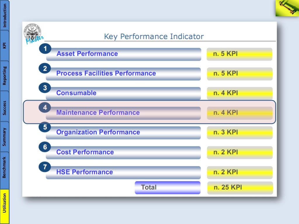Select the yellow Utilization tab

pyautogui.click(x=5, y=206)
